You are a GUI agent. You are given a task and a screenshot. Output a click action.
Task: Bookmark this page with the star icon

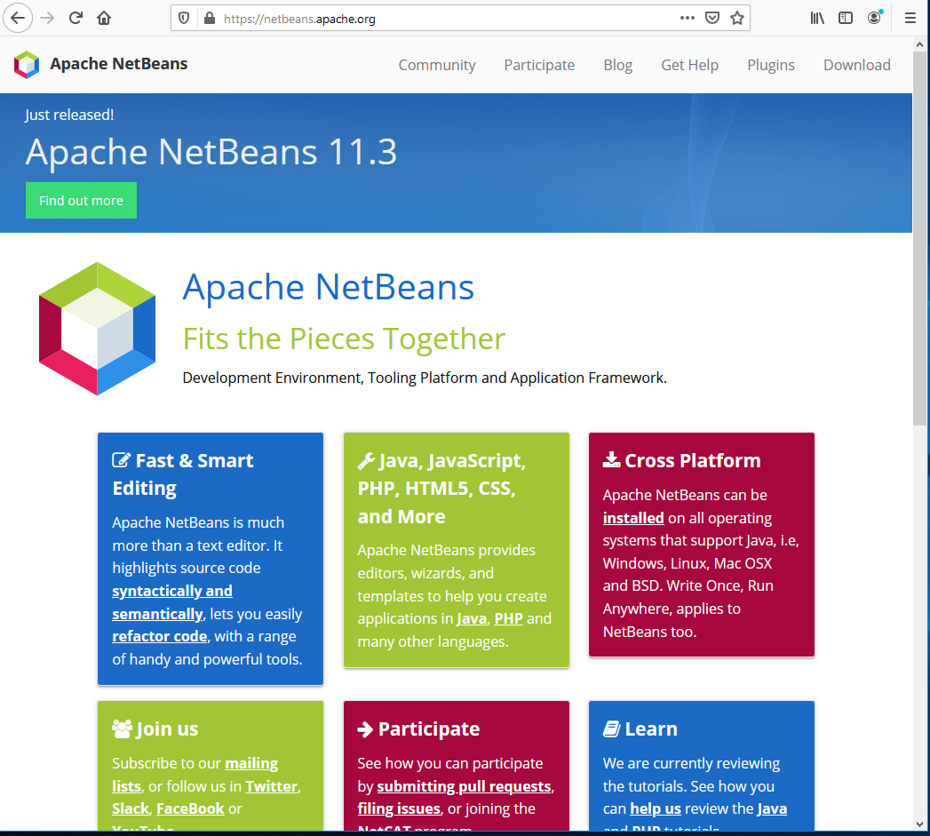click(x=737, y=18)
